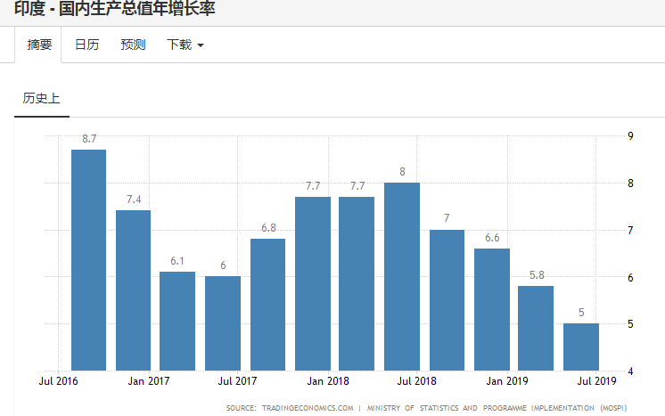665x416 pixels.
Task: Click the Jul 2019 axis label
Action: 596,381
